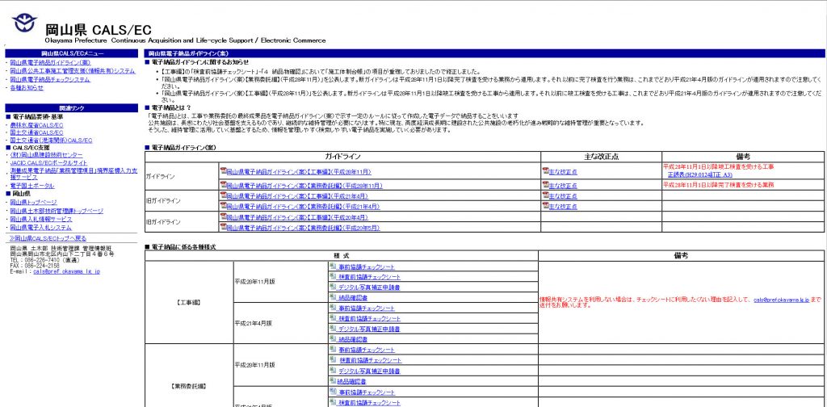Image resolution: width=827 pixels, height=407 pixels.
Task: Go to 岡山県トップページ link
Action: pos(34,202)
